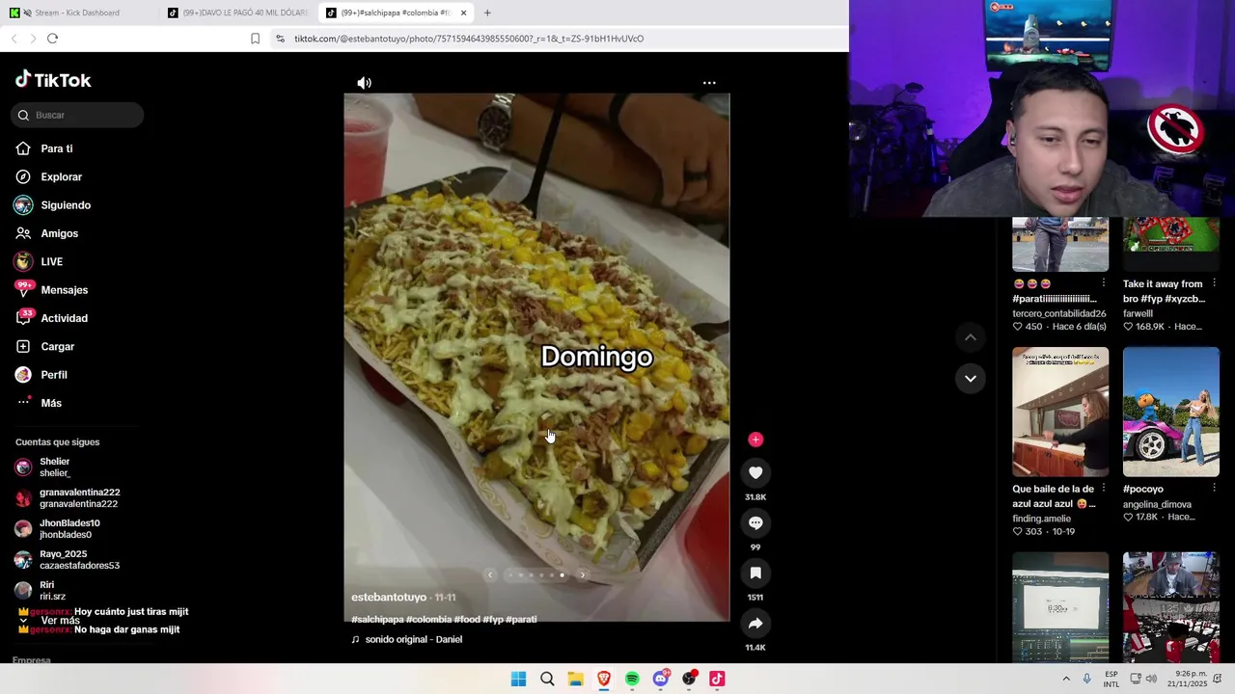This screenshot has width=1235, height=694.
Task: Click the #salchipapa hashtag
Action: 377,620
